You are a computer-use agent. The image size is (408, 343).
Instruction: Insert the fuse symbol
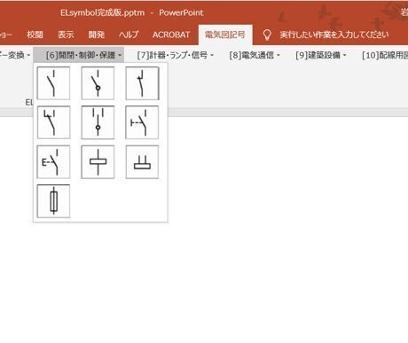click(x=53, y=201)
